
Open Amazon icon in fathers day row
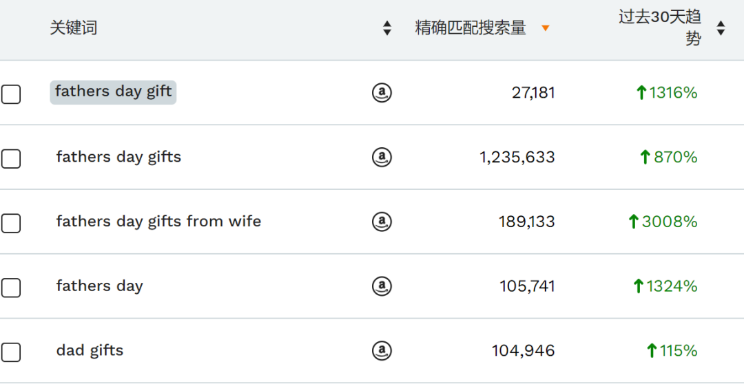[382, 286]
